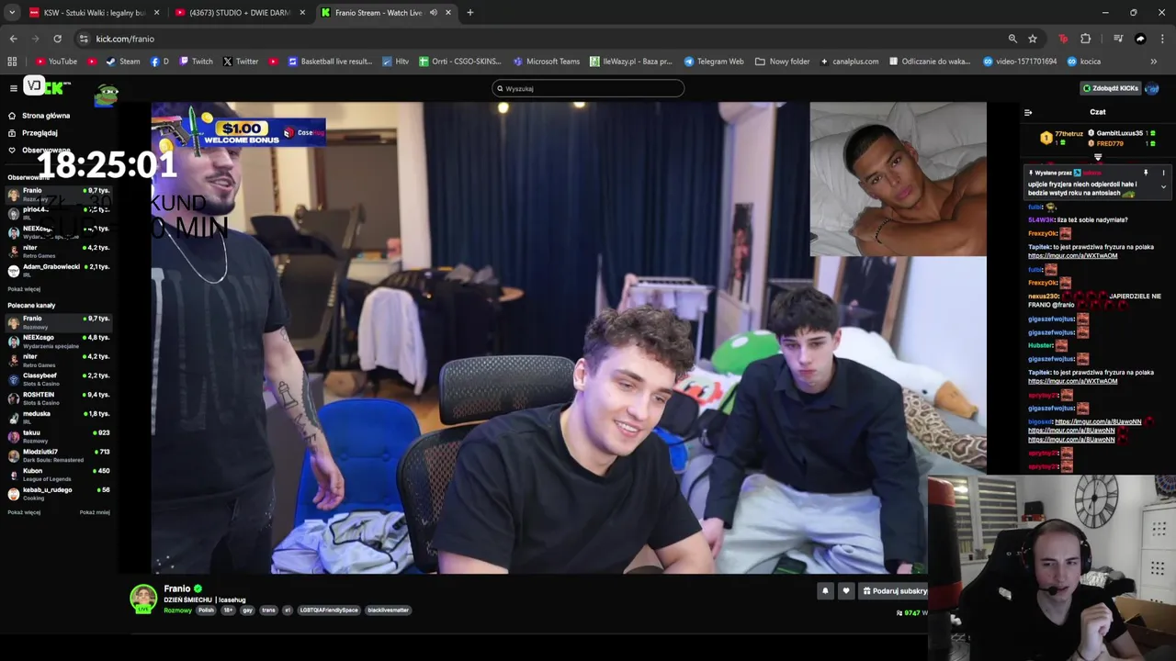This screenshot has height=661, width=1176.
Task: Open the Rozmowy category link below stream title
Action: 177,611
